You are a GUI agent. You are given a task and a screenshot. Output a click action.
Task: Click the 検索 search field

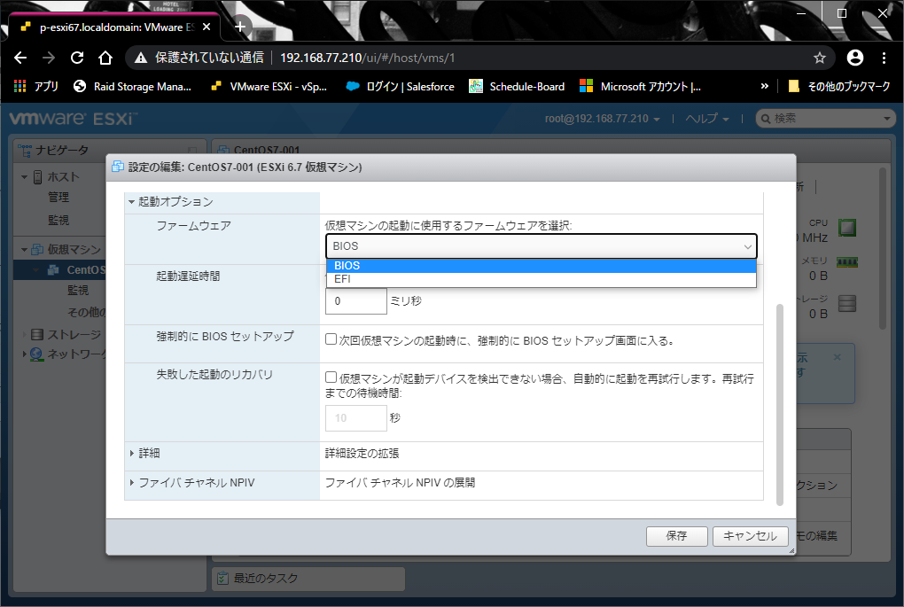pos(826,119)
